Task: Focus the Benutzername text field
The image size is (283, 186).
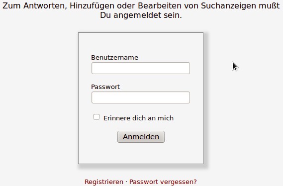Action: point(141,68)
